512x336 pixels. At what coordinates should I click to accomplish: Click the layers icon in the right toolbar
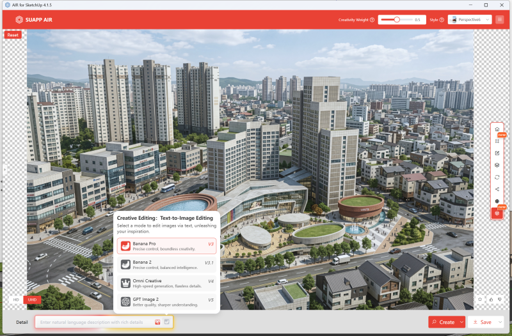click(497, 165)
